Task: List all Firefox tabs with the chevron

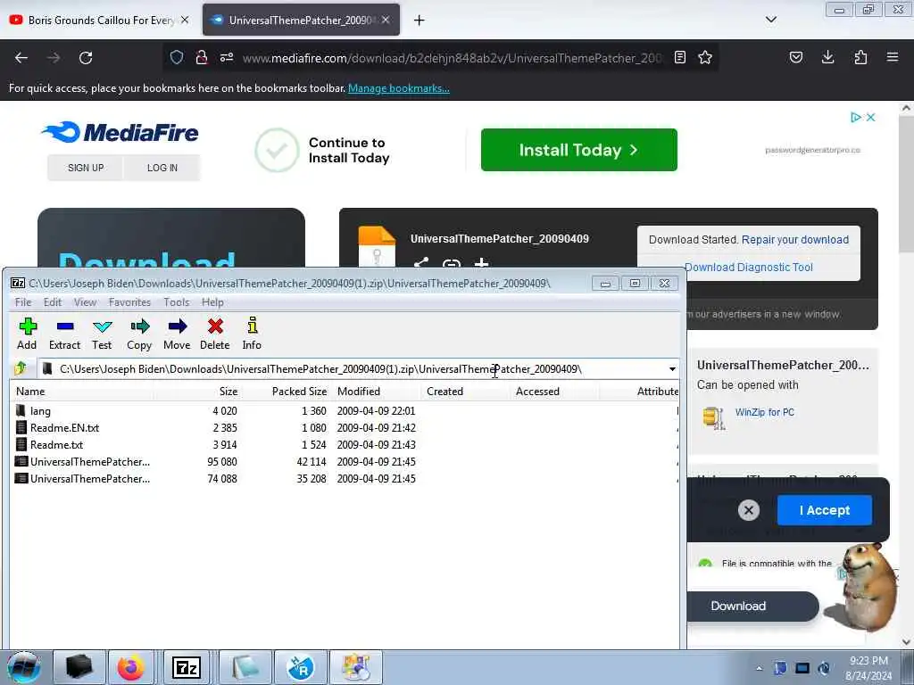Action: point(770,20)
